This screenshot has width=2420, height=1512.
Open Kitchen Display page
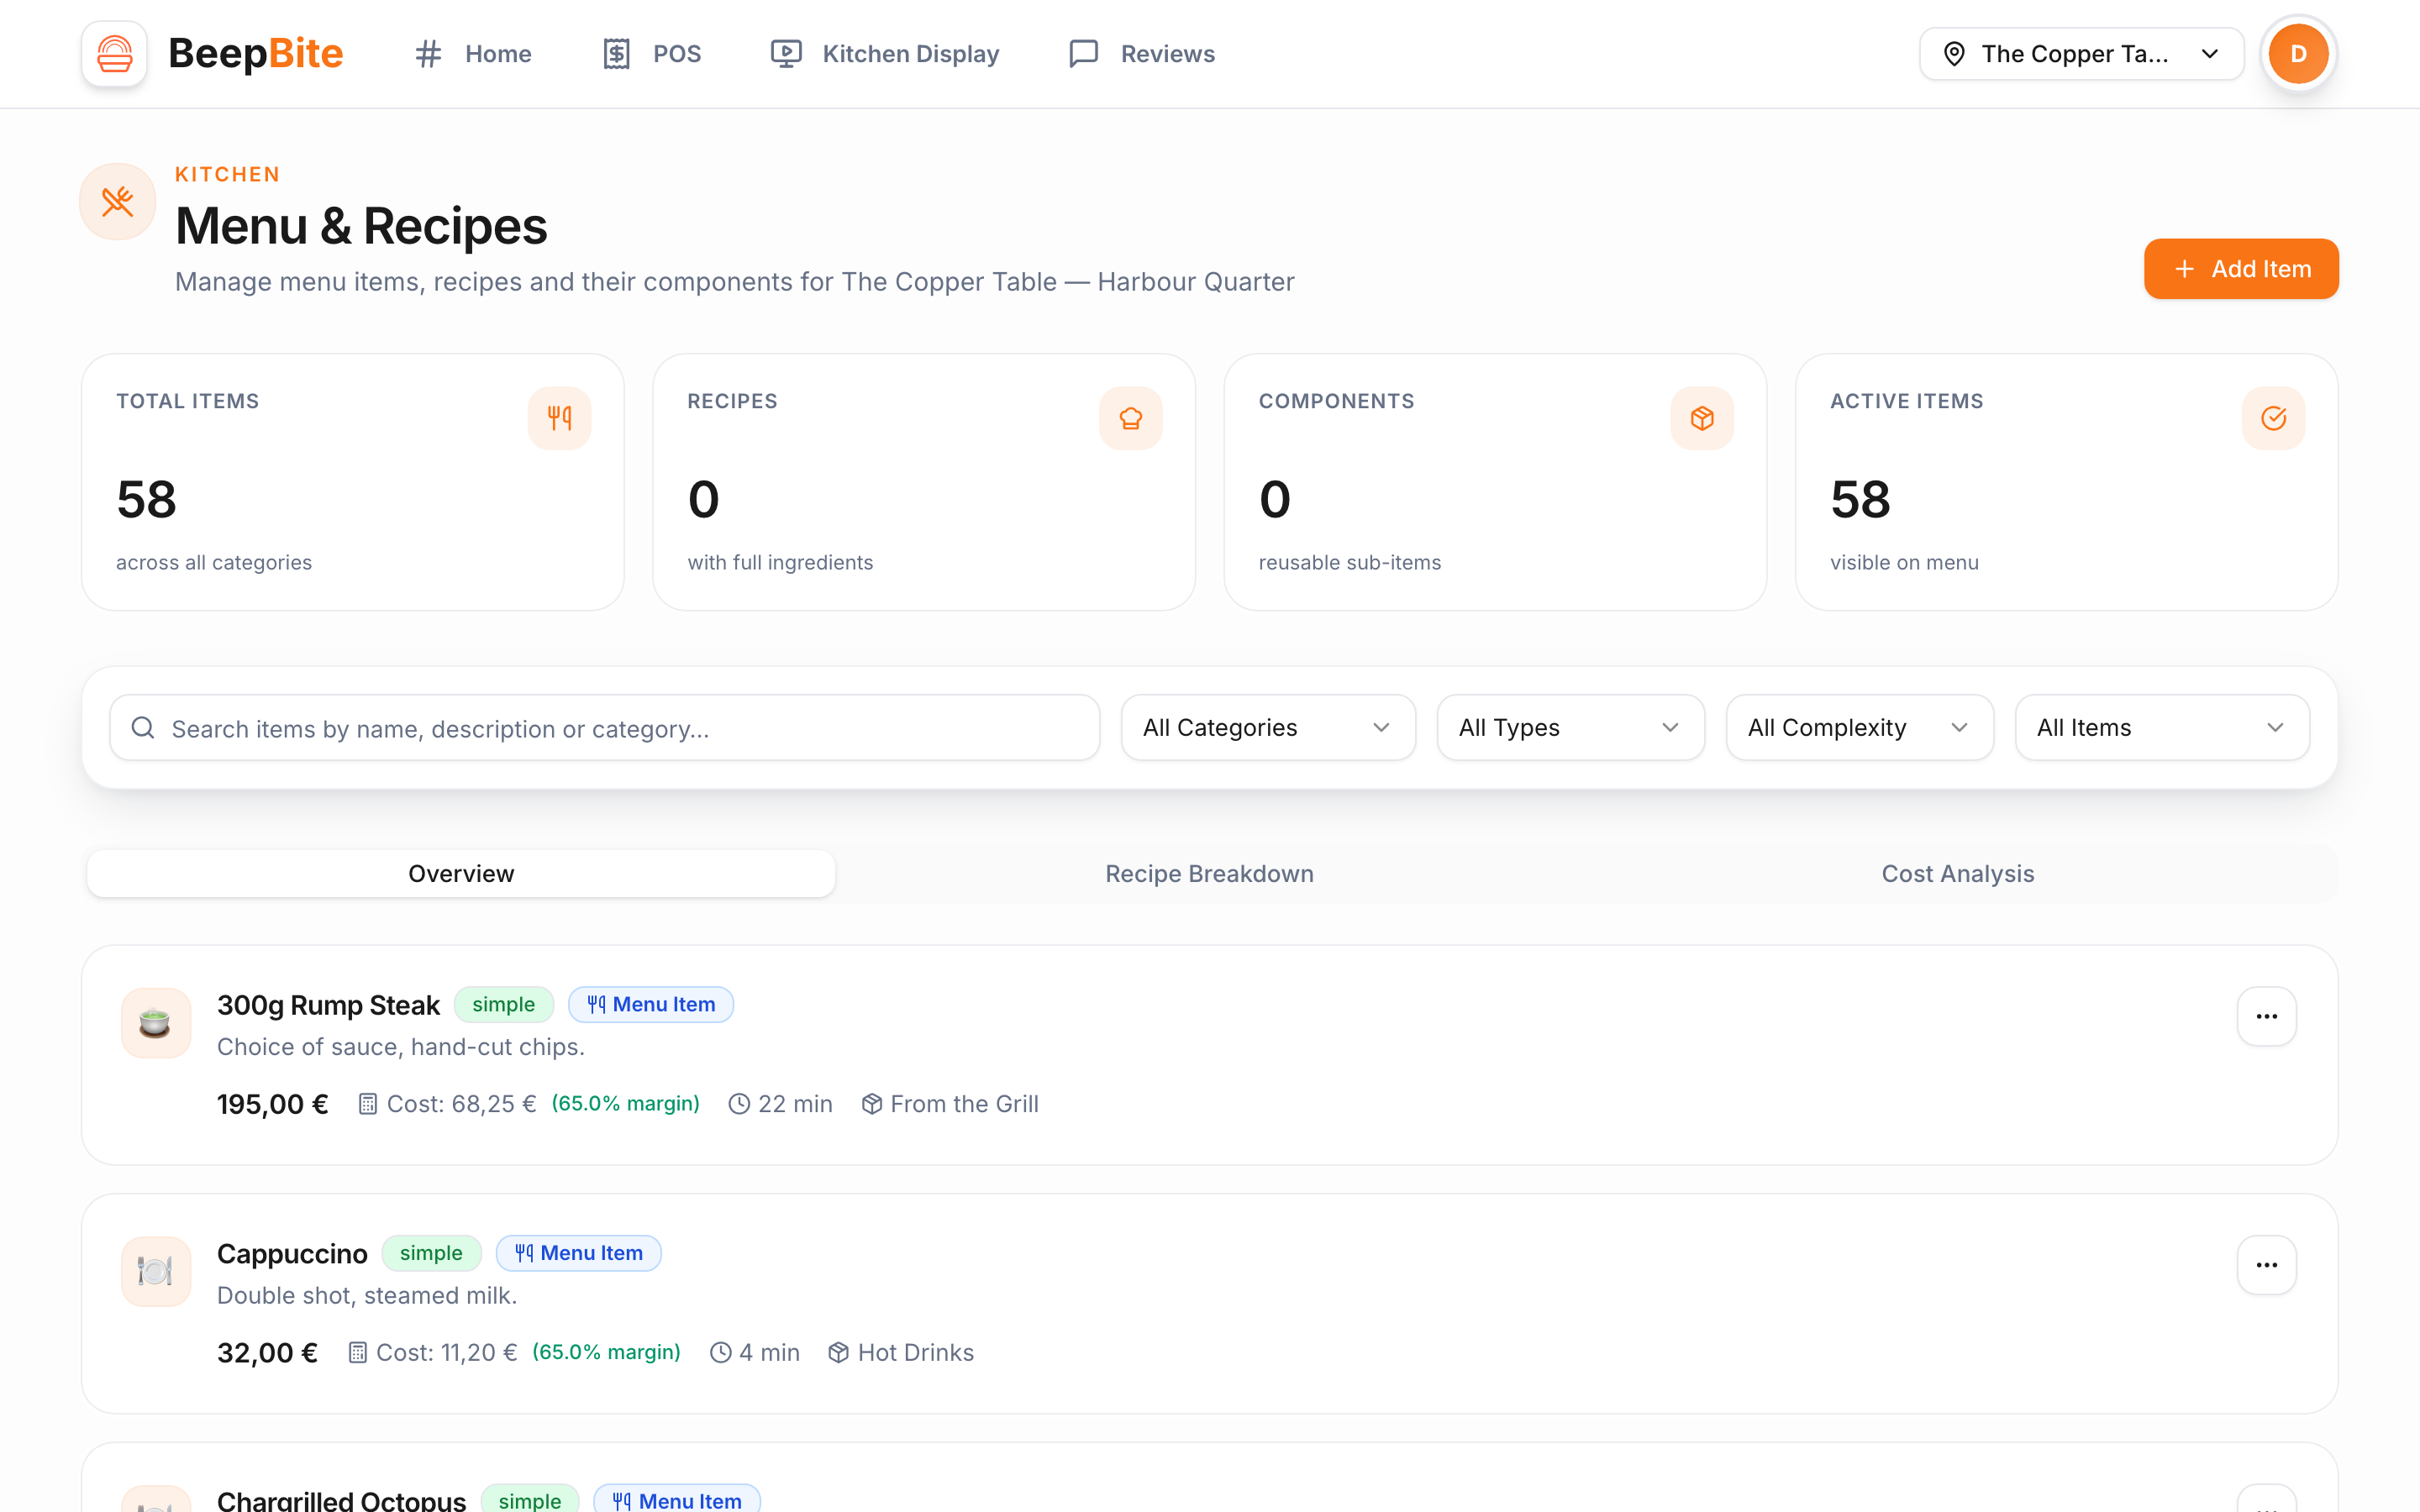[885, 54]
